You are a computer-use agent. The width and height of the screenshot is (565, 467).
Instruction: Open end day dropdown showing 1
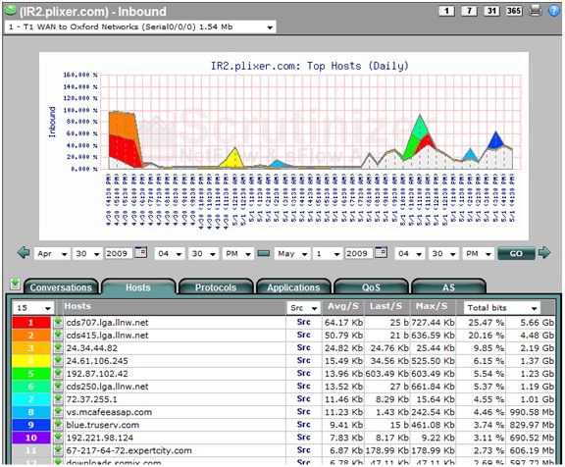tap(328, 254)
